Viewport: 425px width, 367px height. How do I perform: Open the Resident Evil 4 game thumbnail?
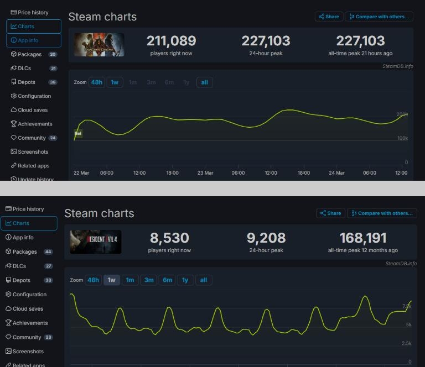click(x=95, y=242)
